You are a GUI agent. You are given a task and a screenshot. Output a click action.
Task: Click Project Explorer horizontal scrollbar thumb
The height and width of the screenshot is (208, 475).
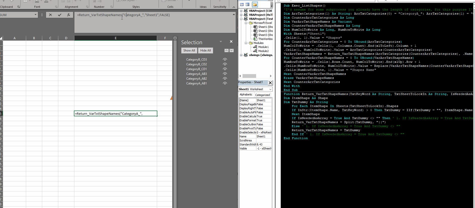click(249, 76)
